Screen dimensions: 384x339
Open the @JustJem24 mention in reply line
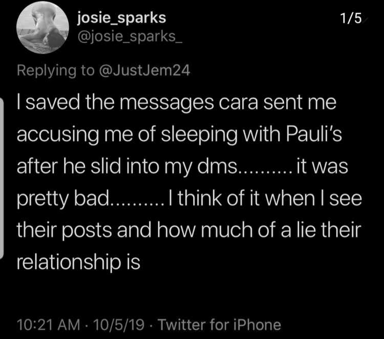coord(144,70)
